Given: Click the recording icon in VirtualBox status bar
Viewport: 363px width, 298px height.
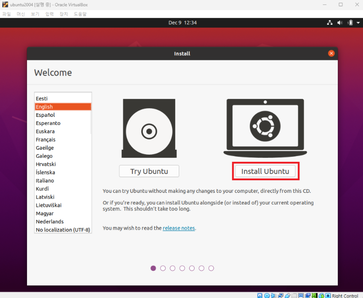Looking at the screenshot, I should click(x=308, y=295).
